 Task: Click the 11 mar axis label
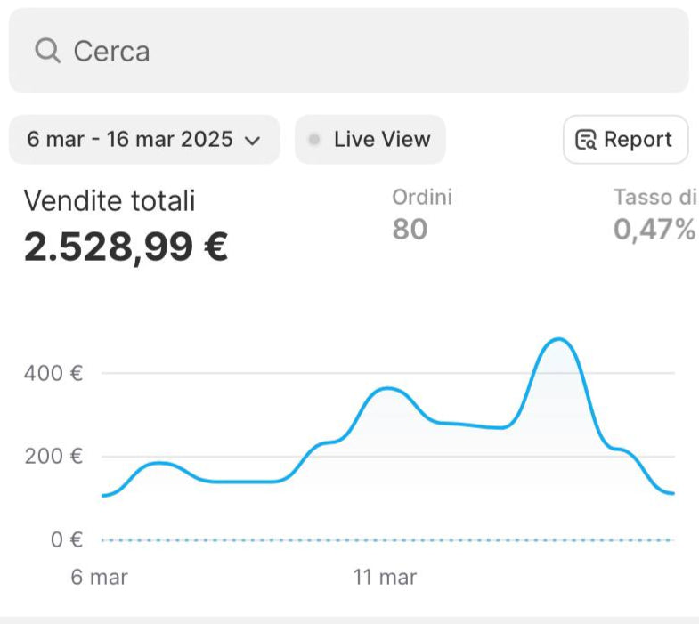click(385, 577)
